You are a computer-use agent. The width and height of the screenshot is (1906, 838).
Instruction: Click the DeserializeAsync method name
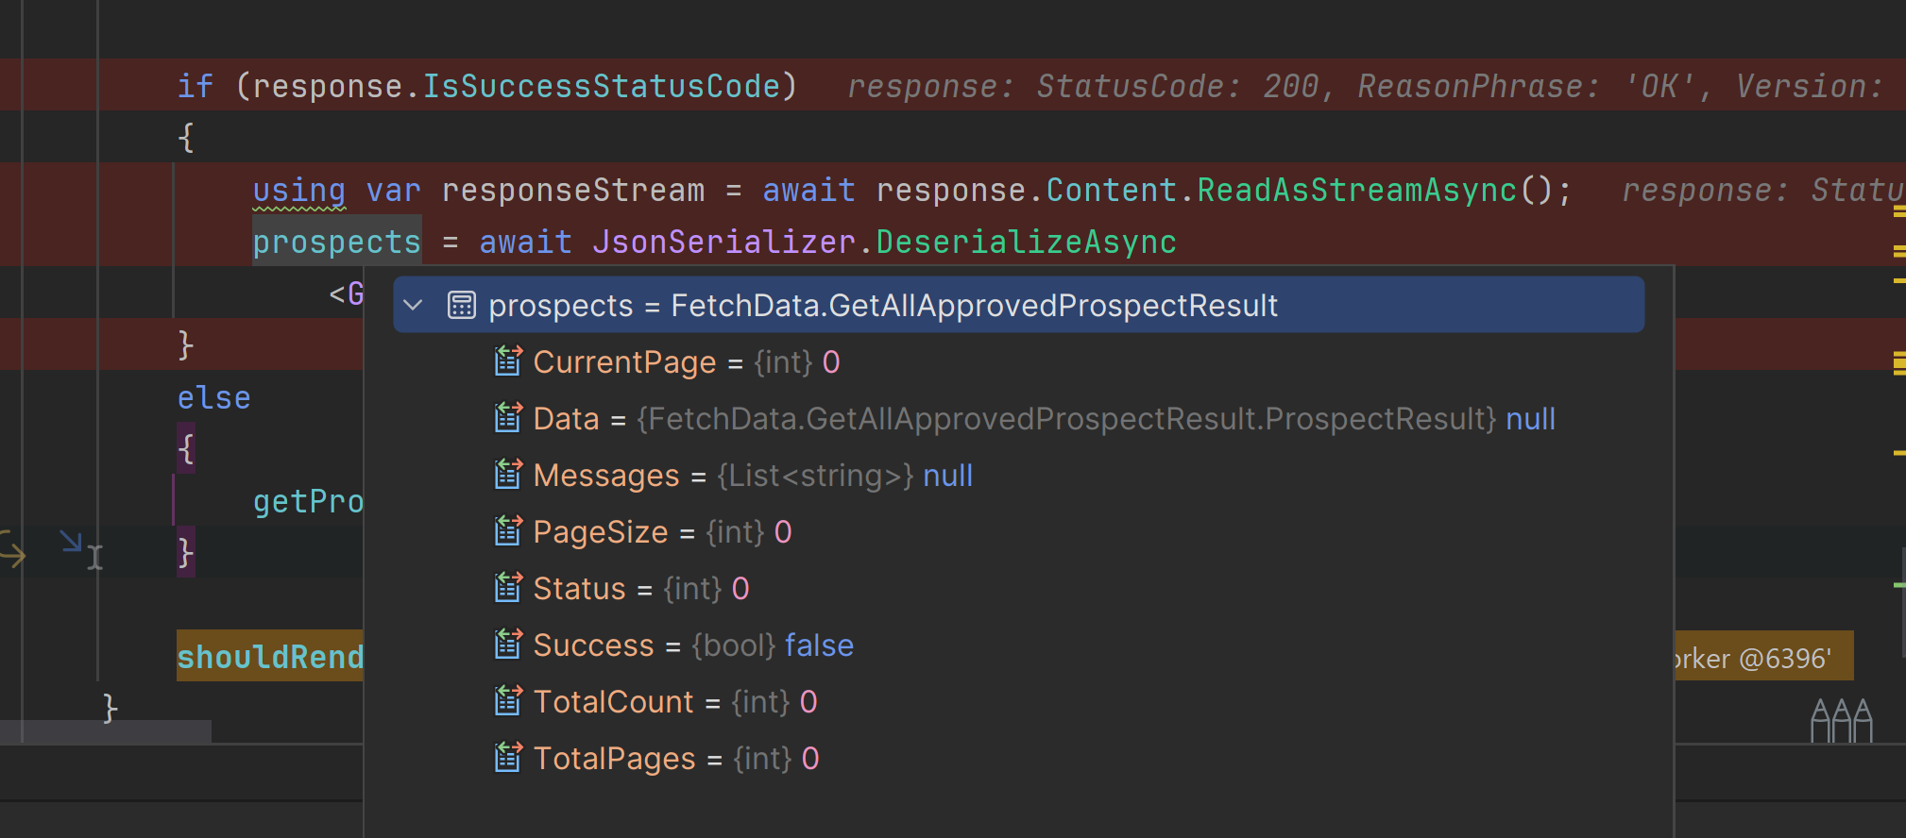pyautogui.click(x=1026, y=243)
